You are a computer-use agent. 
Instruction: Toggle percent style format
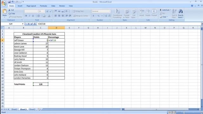[99, 16]
